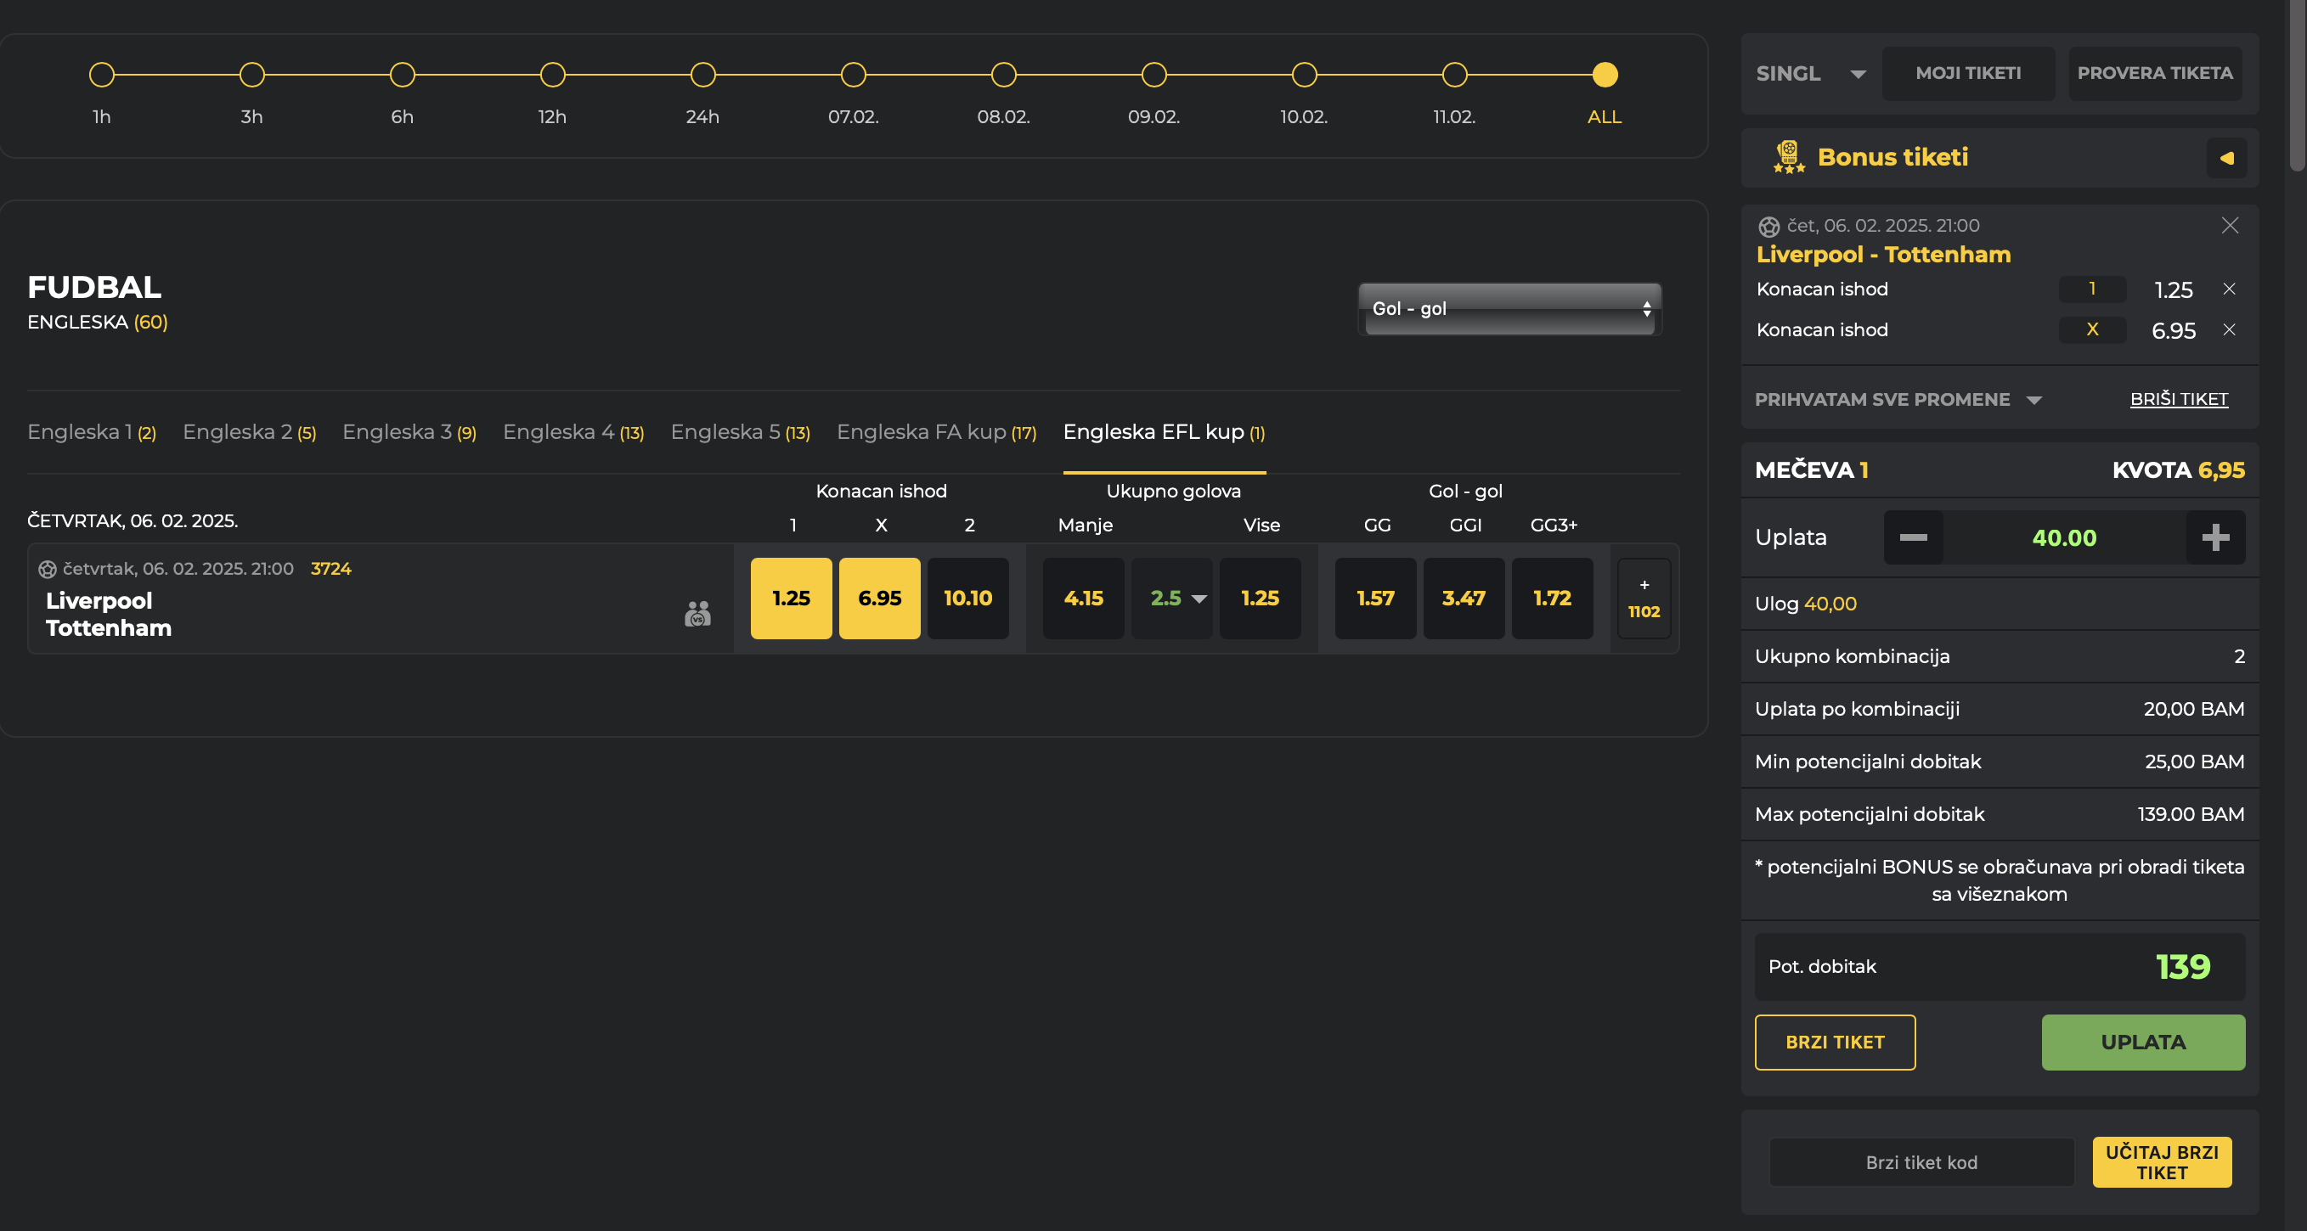The height and width of the screenshot is (1231, 2307).
Task: Remove the 1.25 Konacan ishod selection
Action: tap(2229, 289)
